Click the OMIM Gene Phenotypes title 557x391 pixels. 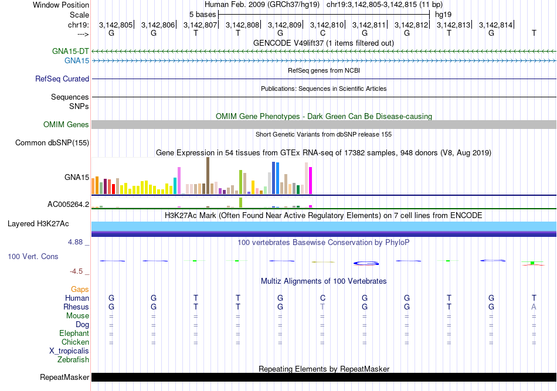[x=324, y=117]
